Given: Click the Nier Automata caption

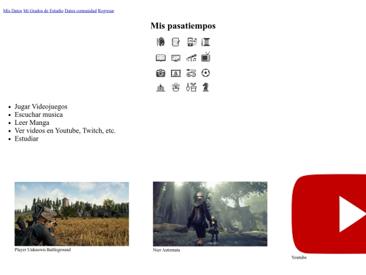Looking at the screenshot, I should tap(167, 250).
